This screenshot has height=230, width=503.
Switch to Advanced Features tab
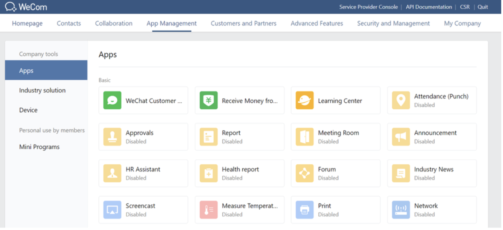317,23
